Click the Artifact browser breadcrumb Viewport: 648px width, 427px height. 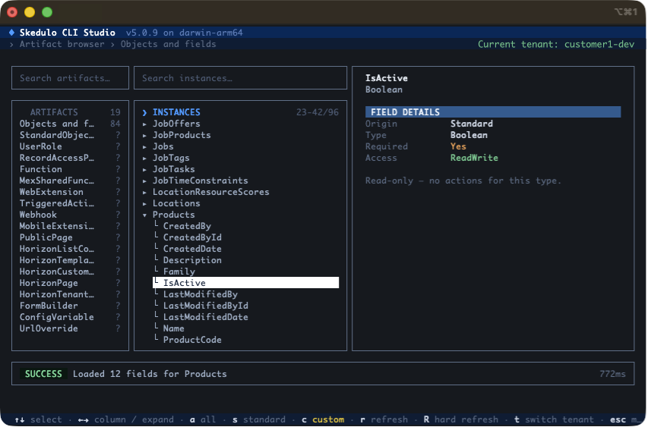[62, 44]
